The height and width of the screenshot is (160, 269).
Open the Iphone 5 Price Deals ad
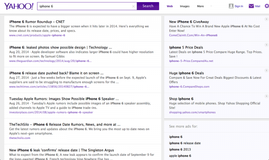186,48
